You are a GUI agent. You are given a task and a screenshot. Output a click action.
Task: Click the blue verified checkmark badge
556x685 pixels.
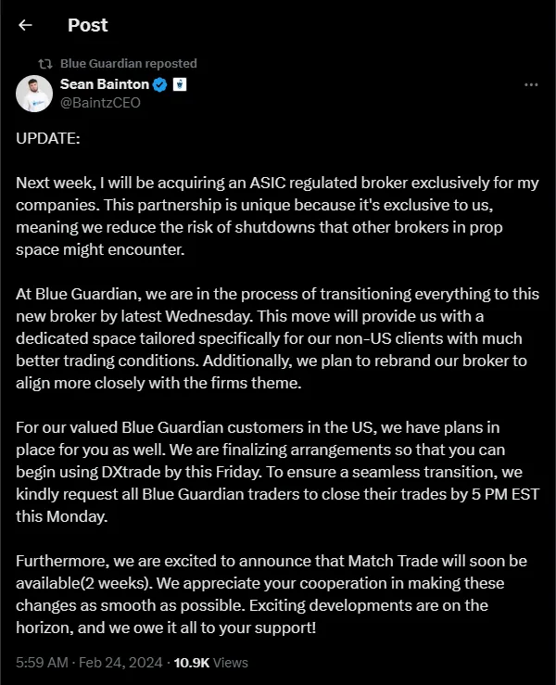(160, 84)
